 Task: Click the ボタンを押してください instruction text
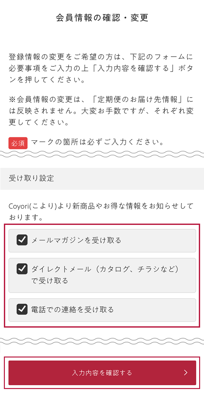(49, 80)
